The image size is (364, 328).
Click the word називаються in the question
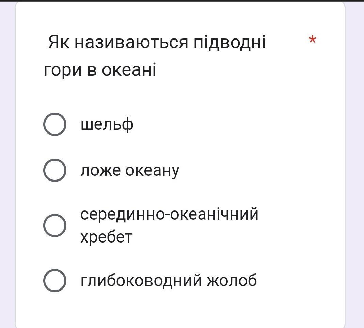click(131, 43)
